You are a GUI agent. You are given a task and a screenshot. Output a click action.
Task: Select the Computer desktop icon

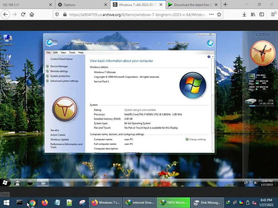[7, 40]
